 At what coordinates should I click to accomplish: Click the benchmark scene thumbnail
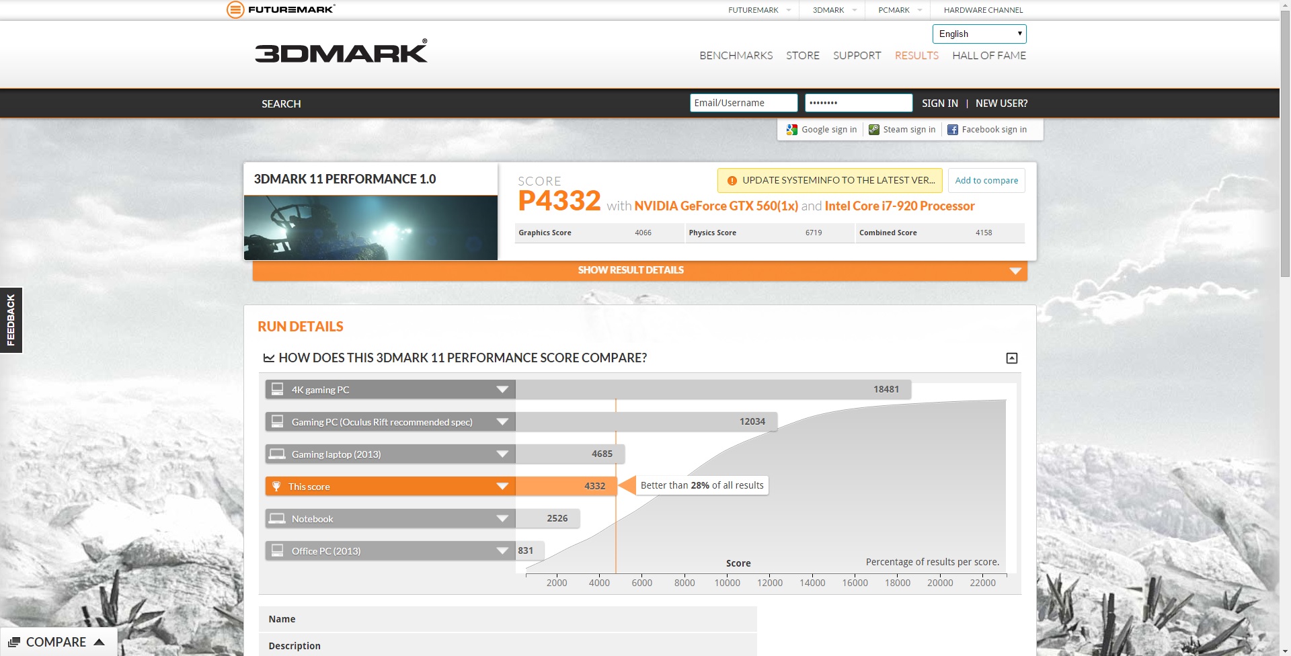370,228
